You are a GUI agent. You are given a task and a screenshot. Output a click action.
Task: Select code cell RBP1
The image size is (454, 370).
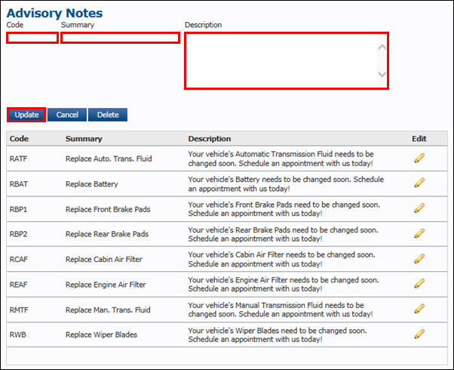tap(18, 209)
